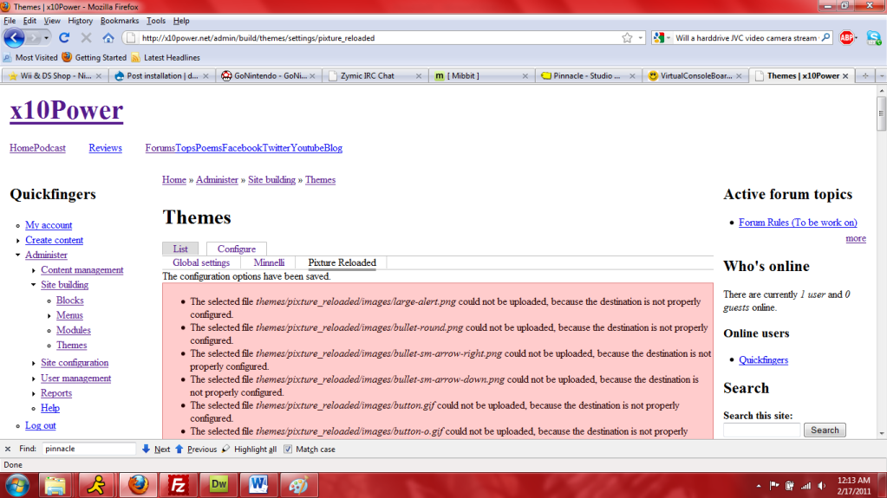Click the x10Power site title link
This screenshot has height=498, width=887.
(x=66, y=110)
